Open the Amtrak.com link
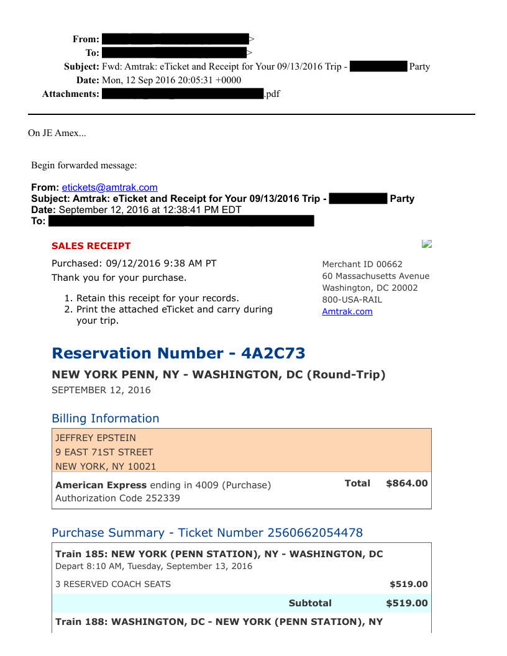The image size is (507, 656). (x=347, y=311)
